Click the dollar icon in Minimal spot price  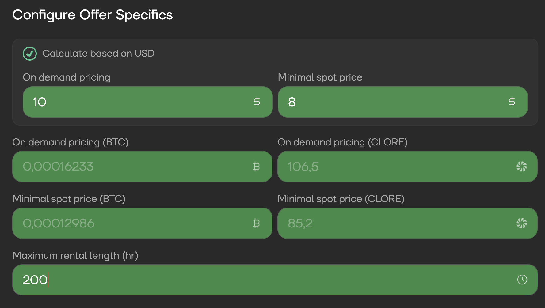point(512,102)
